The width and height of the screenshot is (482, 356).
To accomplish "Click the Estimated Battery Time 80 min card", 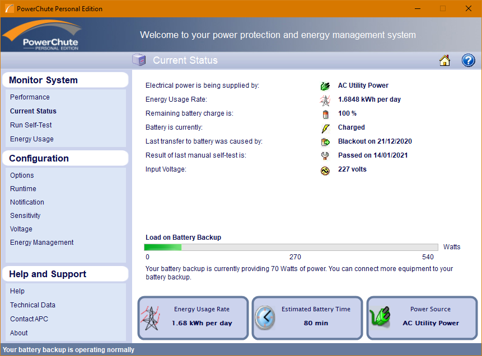I will (x=307, y=318).
